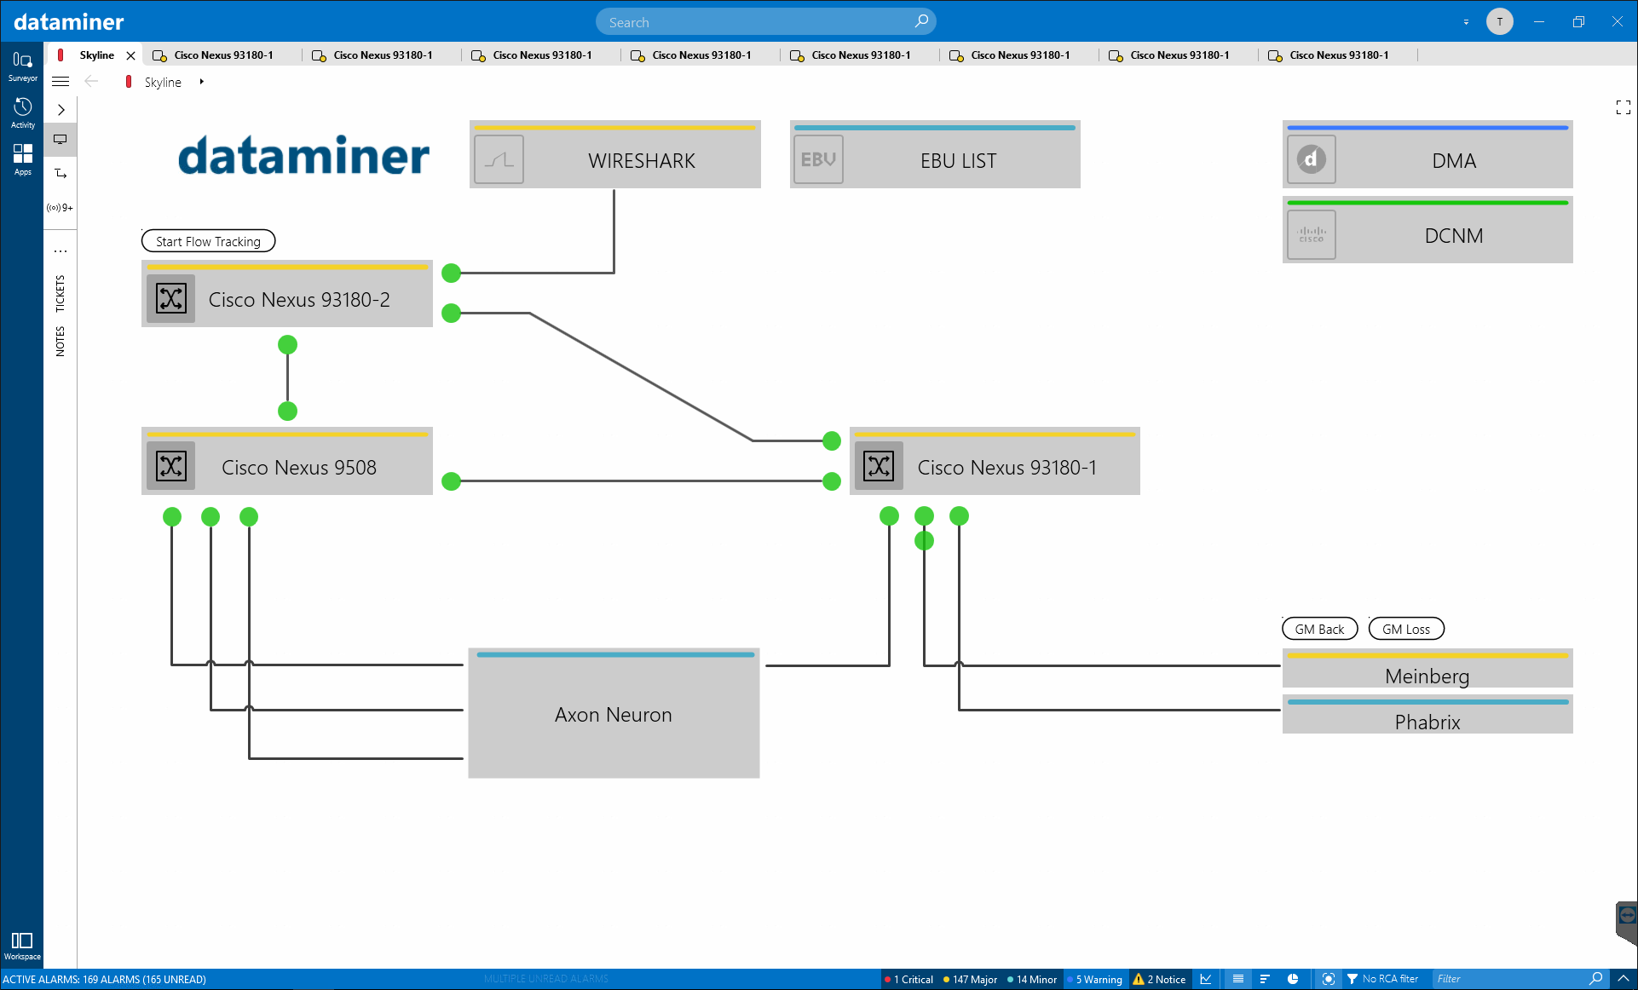The image size is (1638, 990).
Task: Show the alarm pie chart report
Action: tap(1292, 979)
